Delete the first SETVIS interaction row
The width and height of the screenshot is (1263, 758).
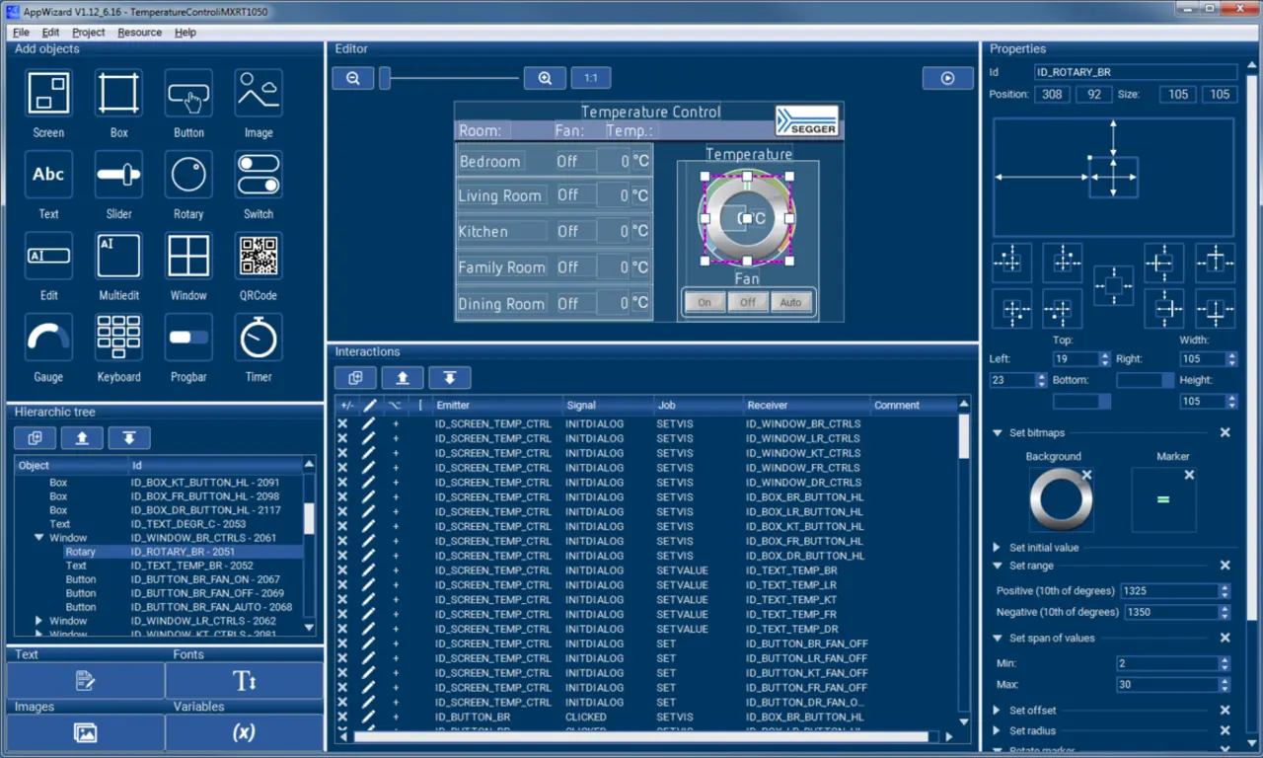pyautogui.click(x=343, y=423)
